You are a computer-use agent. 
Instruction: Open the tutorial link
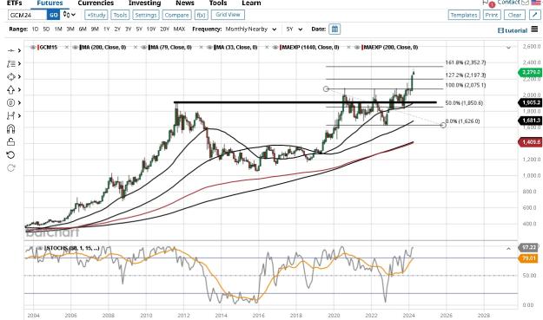tap(513, 30)
